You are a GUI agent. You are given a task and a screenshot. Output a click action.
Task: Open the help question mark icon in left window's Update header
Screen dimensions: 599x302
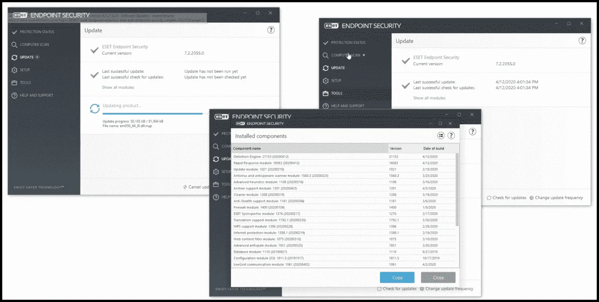[x=271, y=30]
